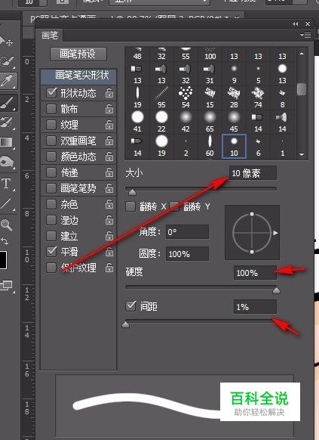Toggle lock icon for 双重画笔
This screenshot has width=319, height=440.
(x=109, y=141)
